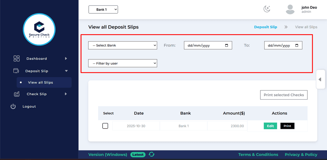
Task: Toggle dark mode moon icon
Action: pyautogui.click(x=267, y=9)
